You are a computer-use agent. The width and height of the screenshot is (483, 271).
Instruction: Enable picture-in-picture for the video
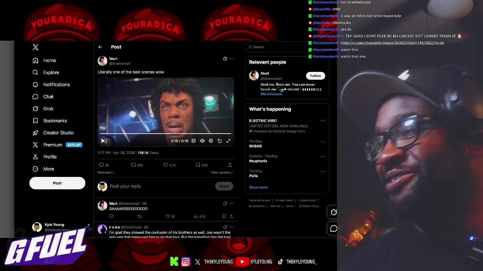coord(220,141)
